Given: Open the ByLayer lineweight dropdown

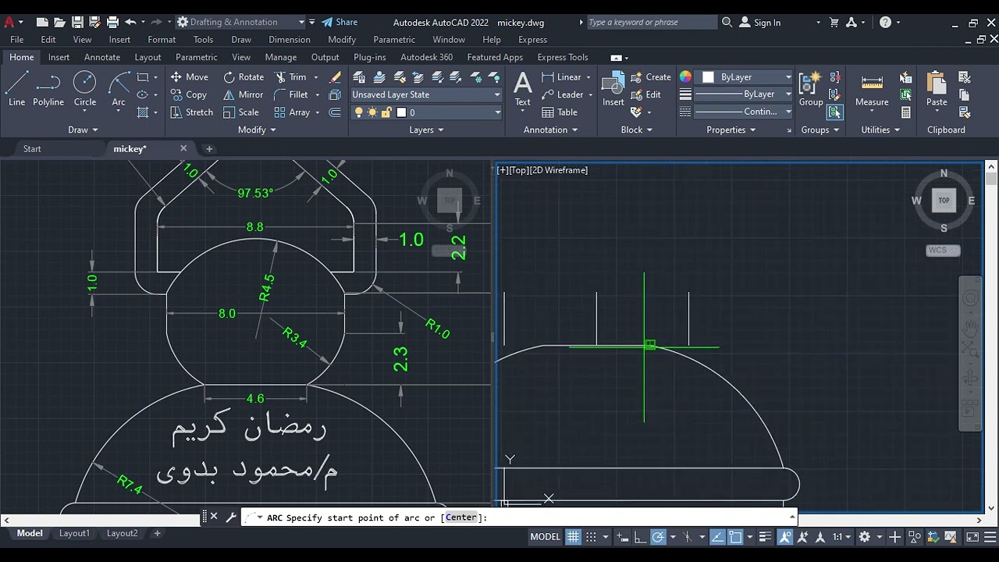Looking at the screenshot, I should pos(744,94).
